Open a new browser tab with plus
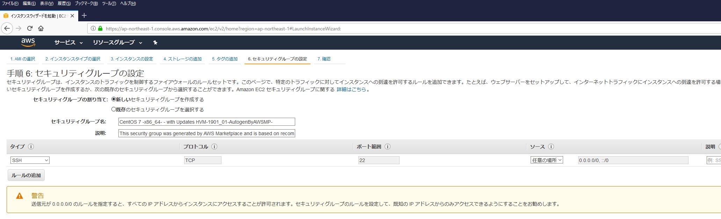 (84, 15)
